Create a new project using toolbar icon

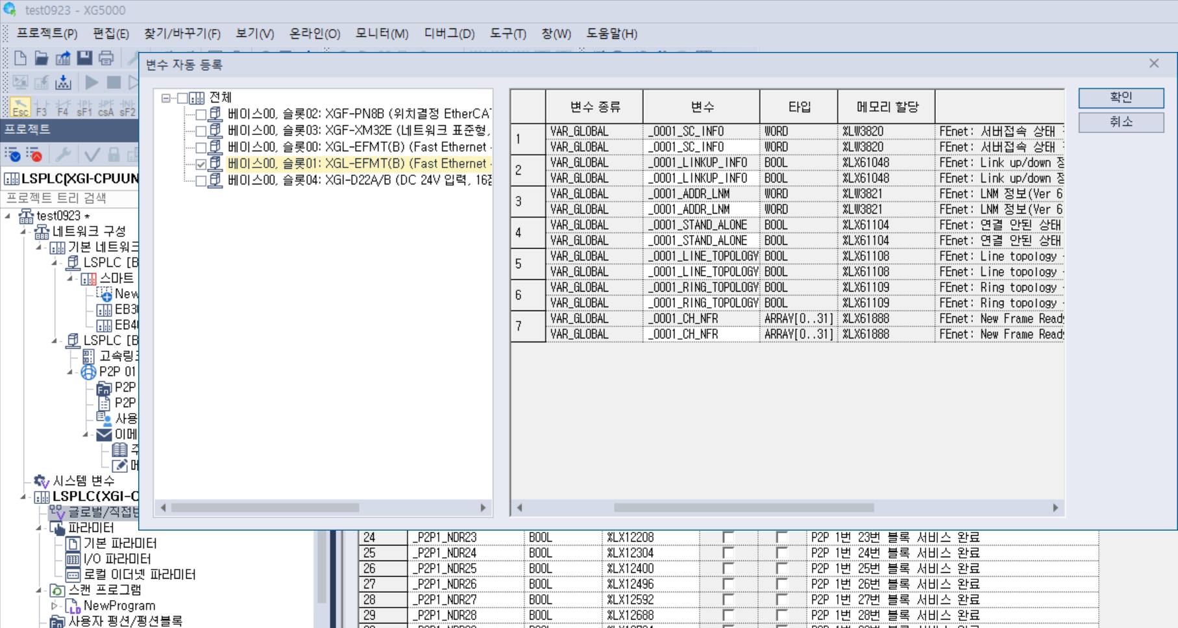pos(19,58)
